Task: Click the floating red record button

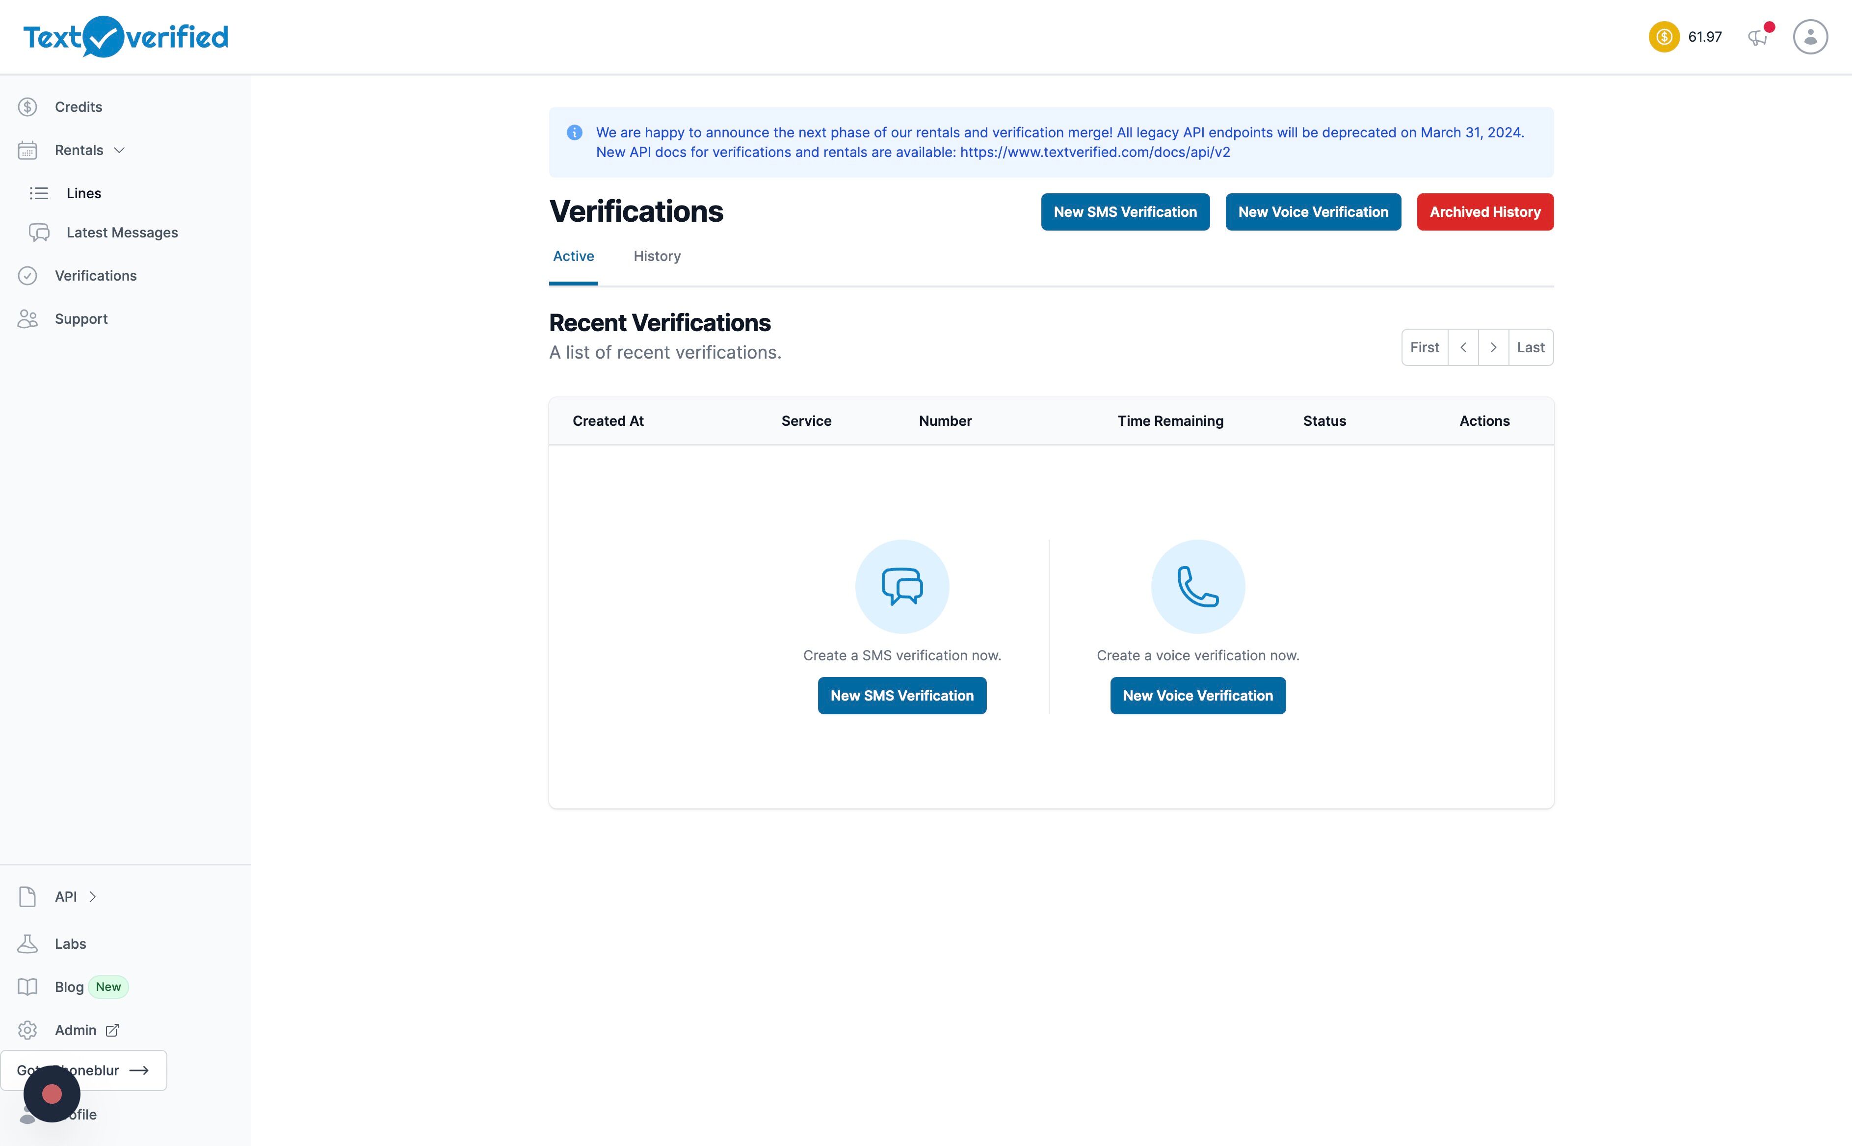Action: coord(52,1094)
